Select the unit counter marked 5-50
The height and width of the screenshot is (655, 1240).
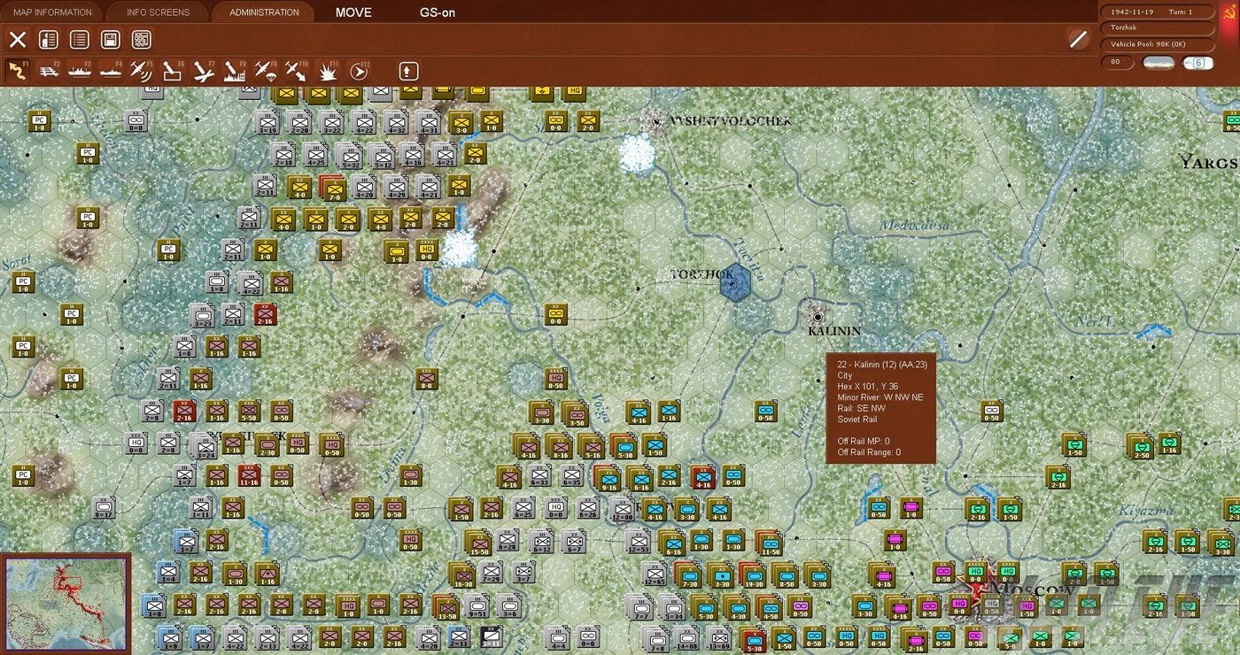coord(249,412)
